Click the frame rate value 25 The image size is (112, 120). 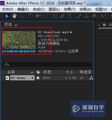click(82, 78)
